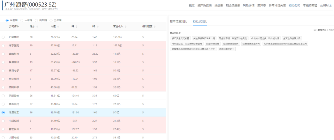
Task: Open the 本福特预警 navigation item
Action: click(310, 6)
